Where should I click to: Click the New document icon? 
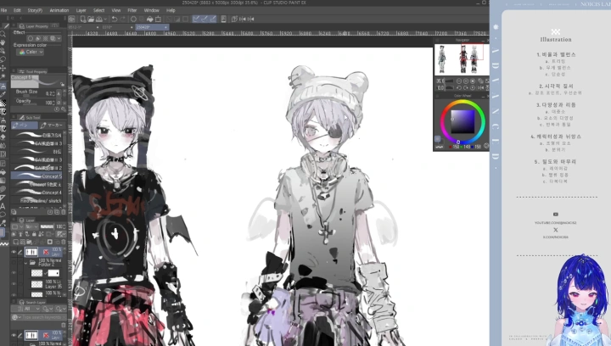coord(83,19)
